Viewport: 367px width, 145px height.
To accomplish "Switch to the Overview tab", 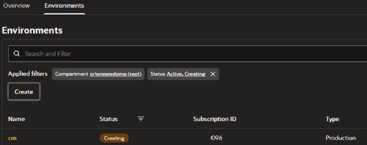I will [x=17, y=6].
